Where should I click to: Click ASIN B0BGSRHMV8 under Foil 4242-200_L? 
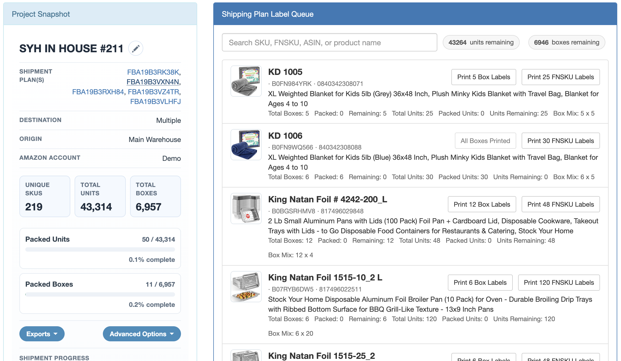coord(294,211)
